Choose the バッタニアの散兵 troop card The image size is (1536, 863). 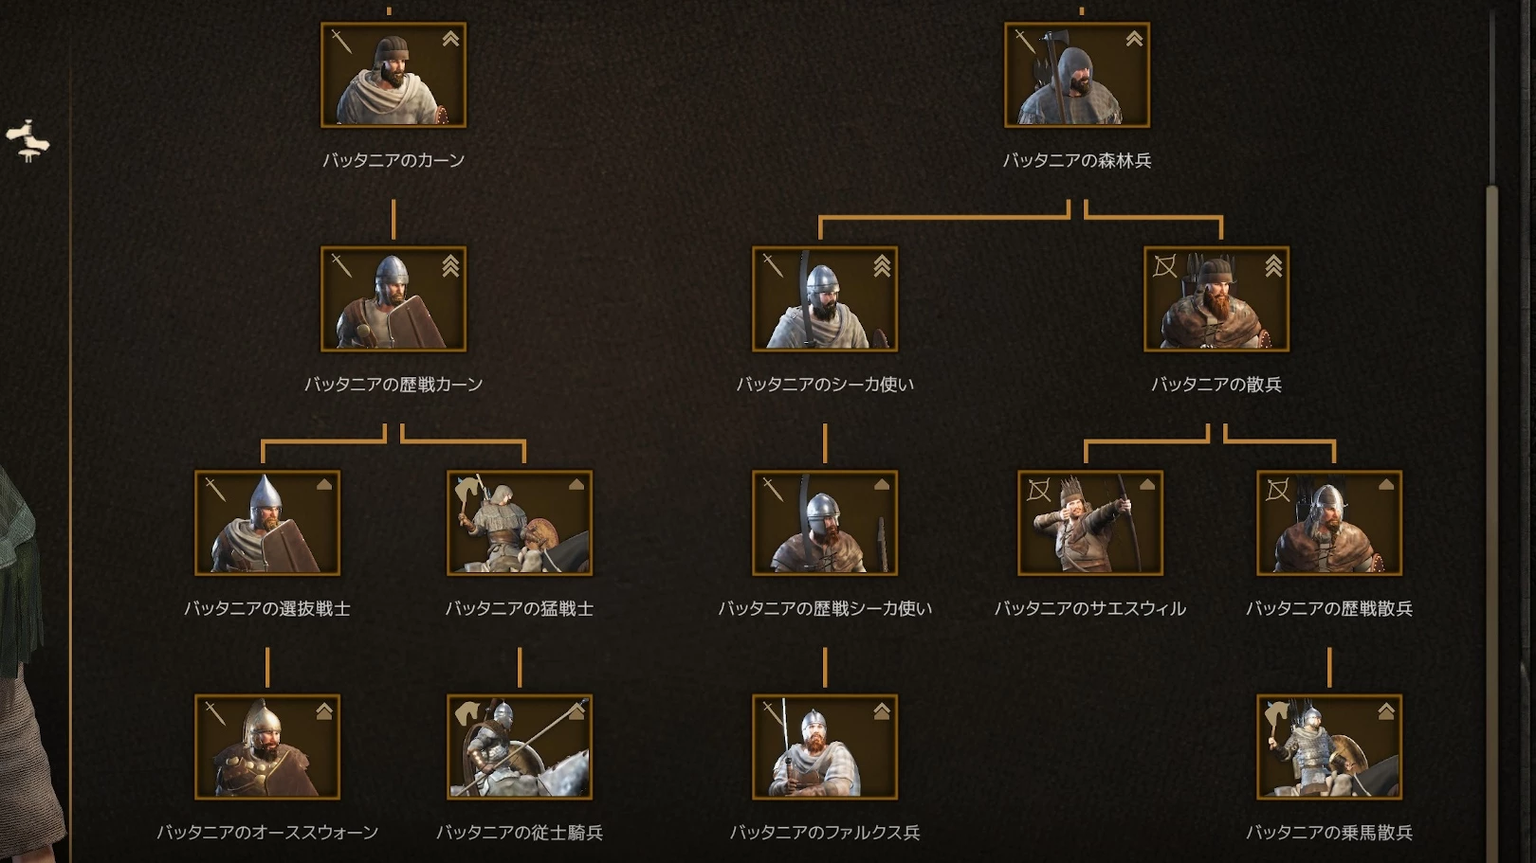click(x=1216, y=299)
